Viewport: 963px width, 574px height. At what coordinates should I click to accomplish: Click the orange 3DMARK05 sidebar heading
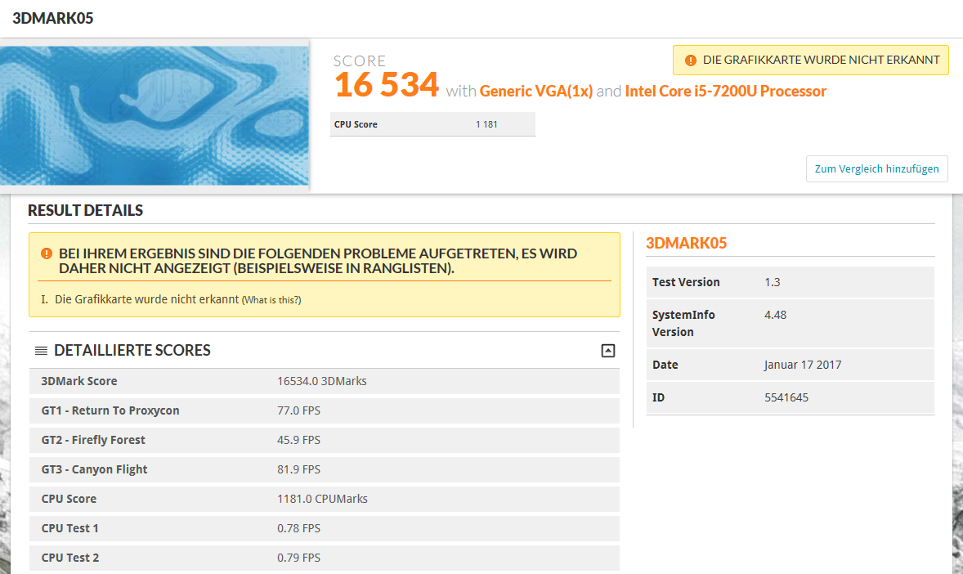(x=686, y=244)
